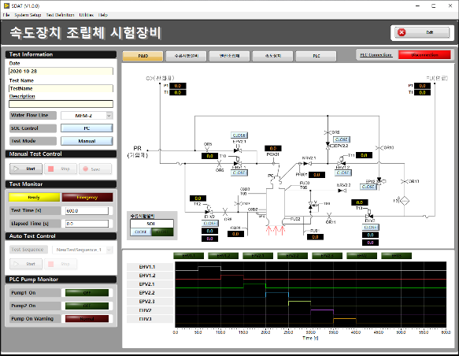
Task: Click the Disconnection PLC status button
Action: 424,55
